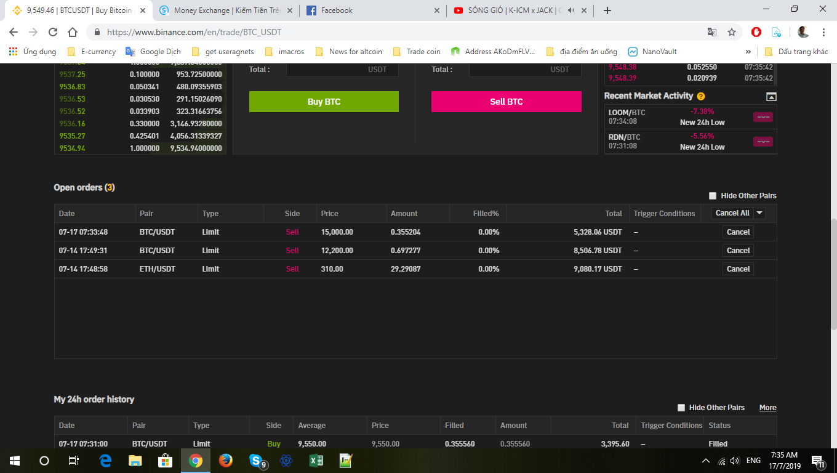Image resolution: width=837 pixels, height=473 pixels.
Task: Switch to the Money Exchange tab
Action: pyautogui.click(x=226, y=10)
